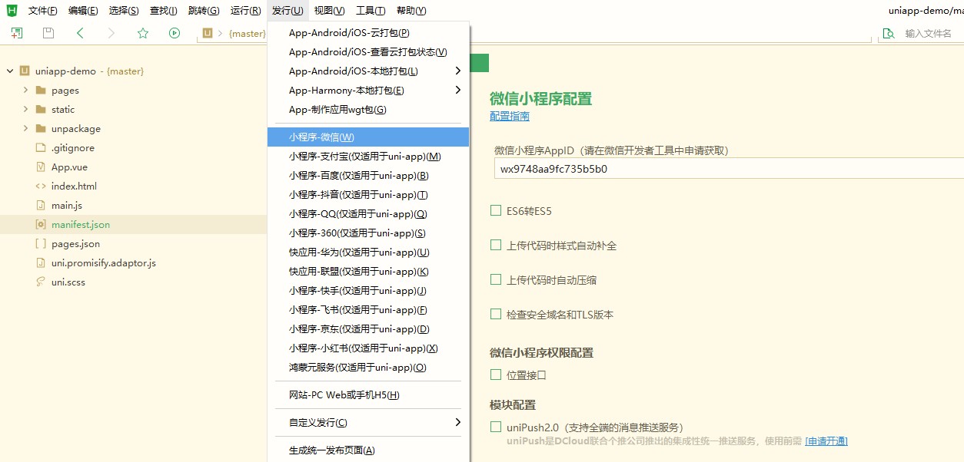Choose App-Android/iOS-查看云打包状态(V)
This screenshot has height=462, width=964.
click(368, 52)
